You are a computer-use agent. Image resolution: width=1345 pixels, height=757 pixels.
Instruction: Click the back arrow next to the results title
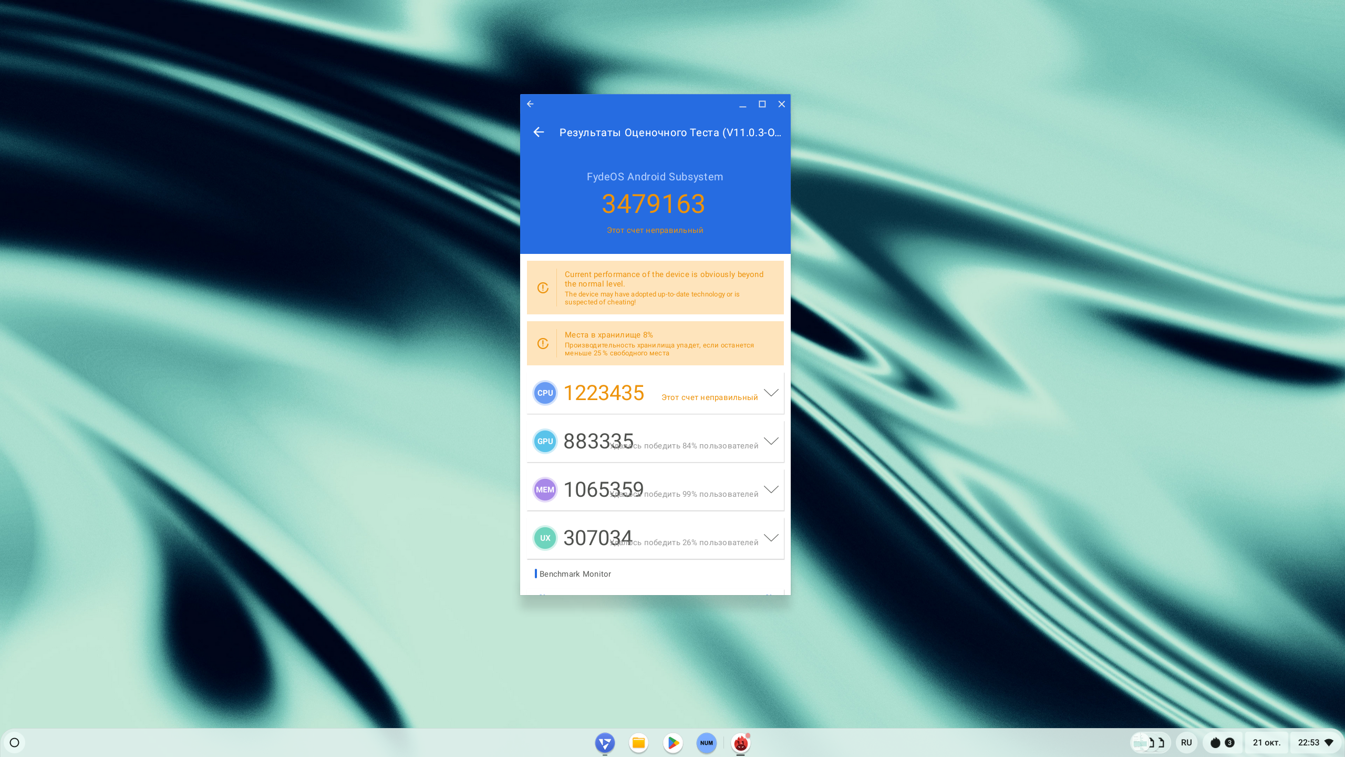(x=539, y=132)
